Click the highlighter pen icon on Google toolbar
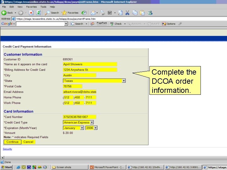Screen dimensions: 227x170 (x=180, y=24)
